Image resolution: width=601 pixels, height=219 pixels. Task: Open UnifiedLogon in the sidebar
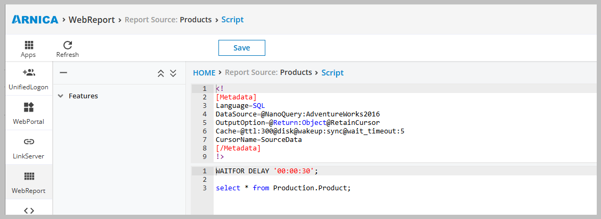click(29, 79)
